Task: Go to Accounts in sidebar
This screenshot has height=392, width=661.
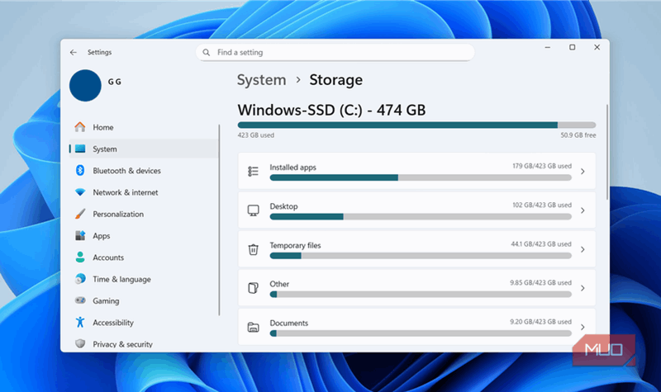Action: pos(108,257)
